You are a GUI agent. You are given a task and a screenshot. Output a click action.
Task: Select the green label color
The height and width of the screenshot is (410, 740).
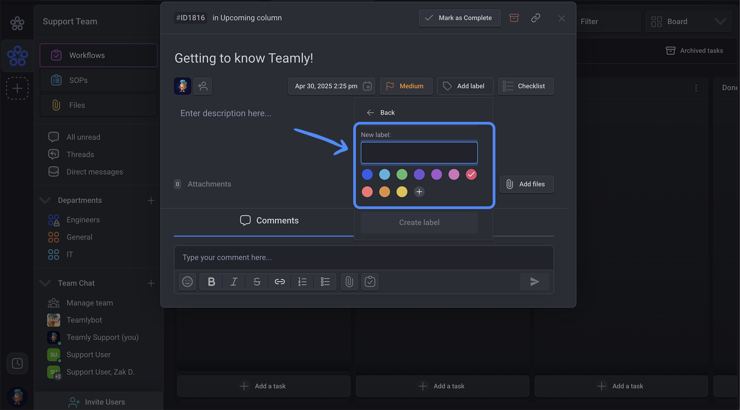(402, 174)
